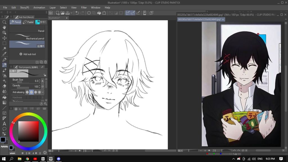The image size is (288, 162).
Task: Open Clip Studio launcher icon in command bar
Action: 51,13
